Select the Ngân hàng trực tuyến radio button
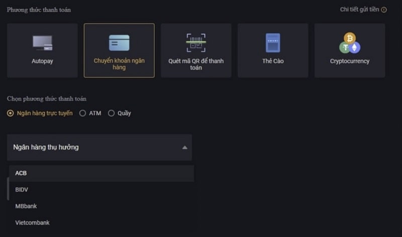The height and width of the screenshot is (237, 402). click(10, 113)
